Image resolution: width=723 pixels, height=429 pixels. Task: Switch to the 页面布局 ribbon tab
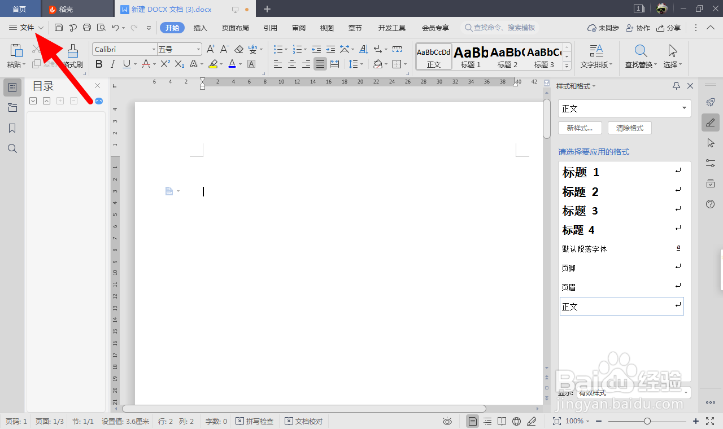[x=235, y=28]
